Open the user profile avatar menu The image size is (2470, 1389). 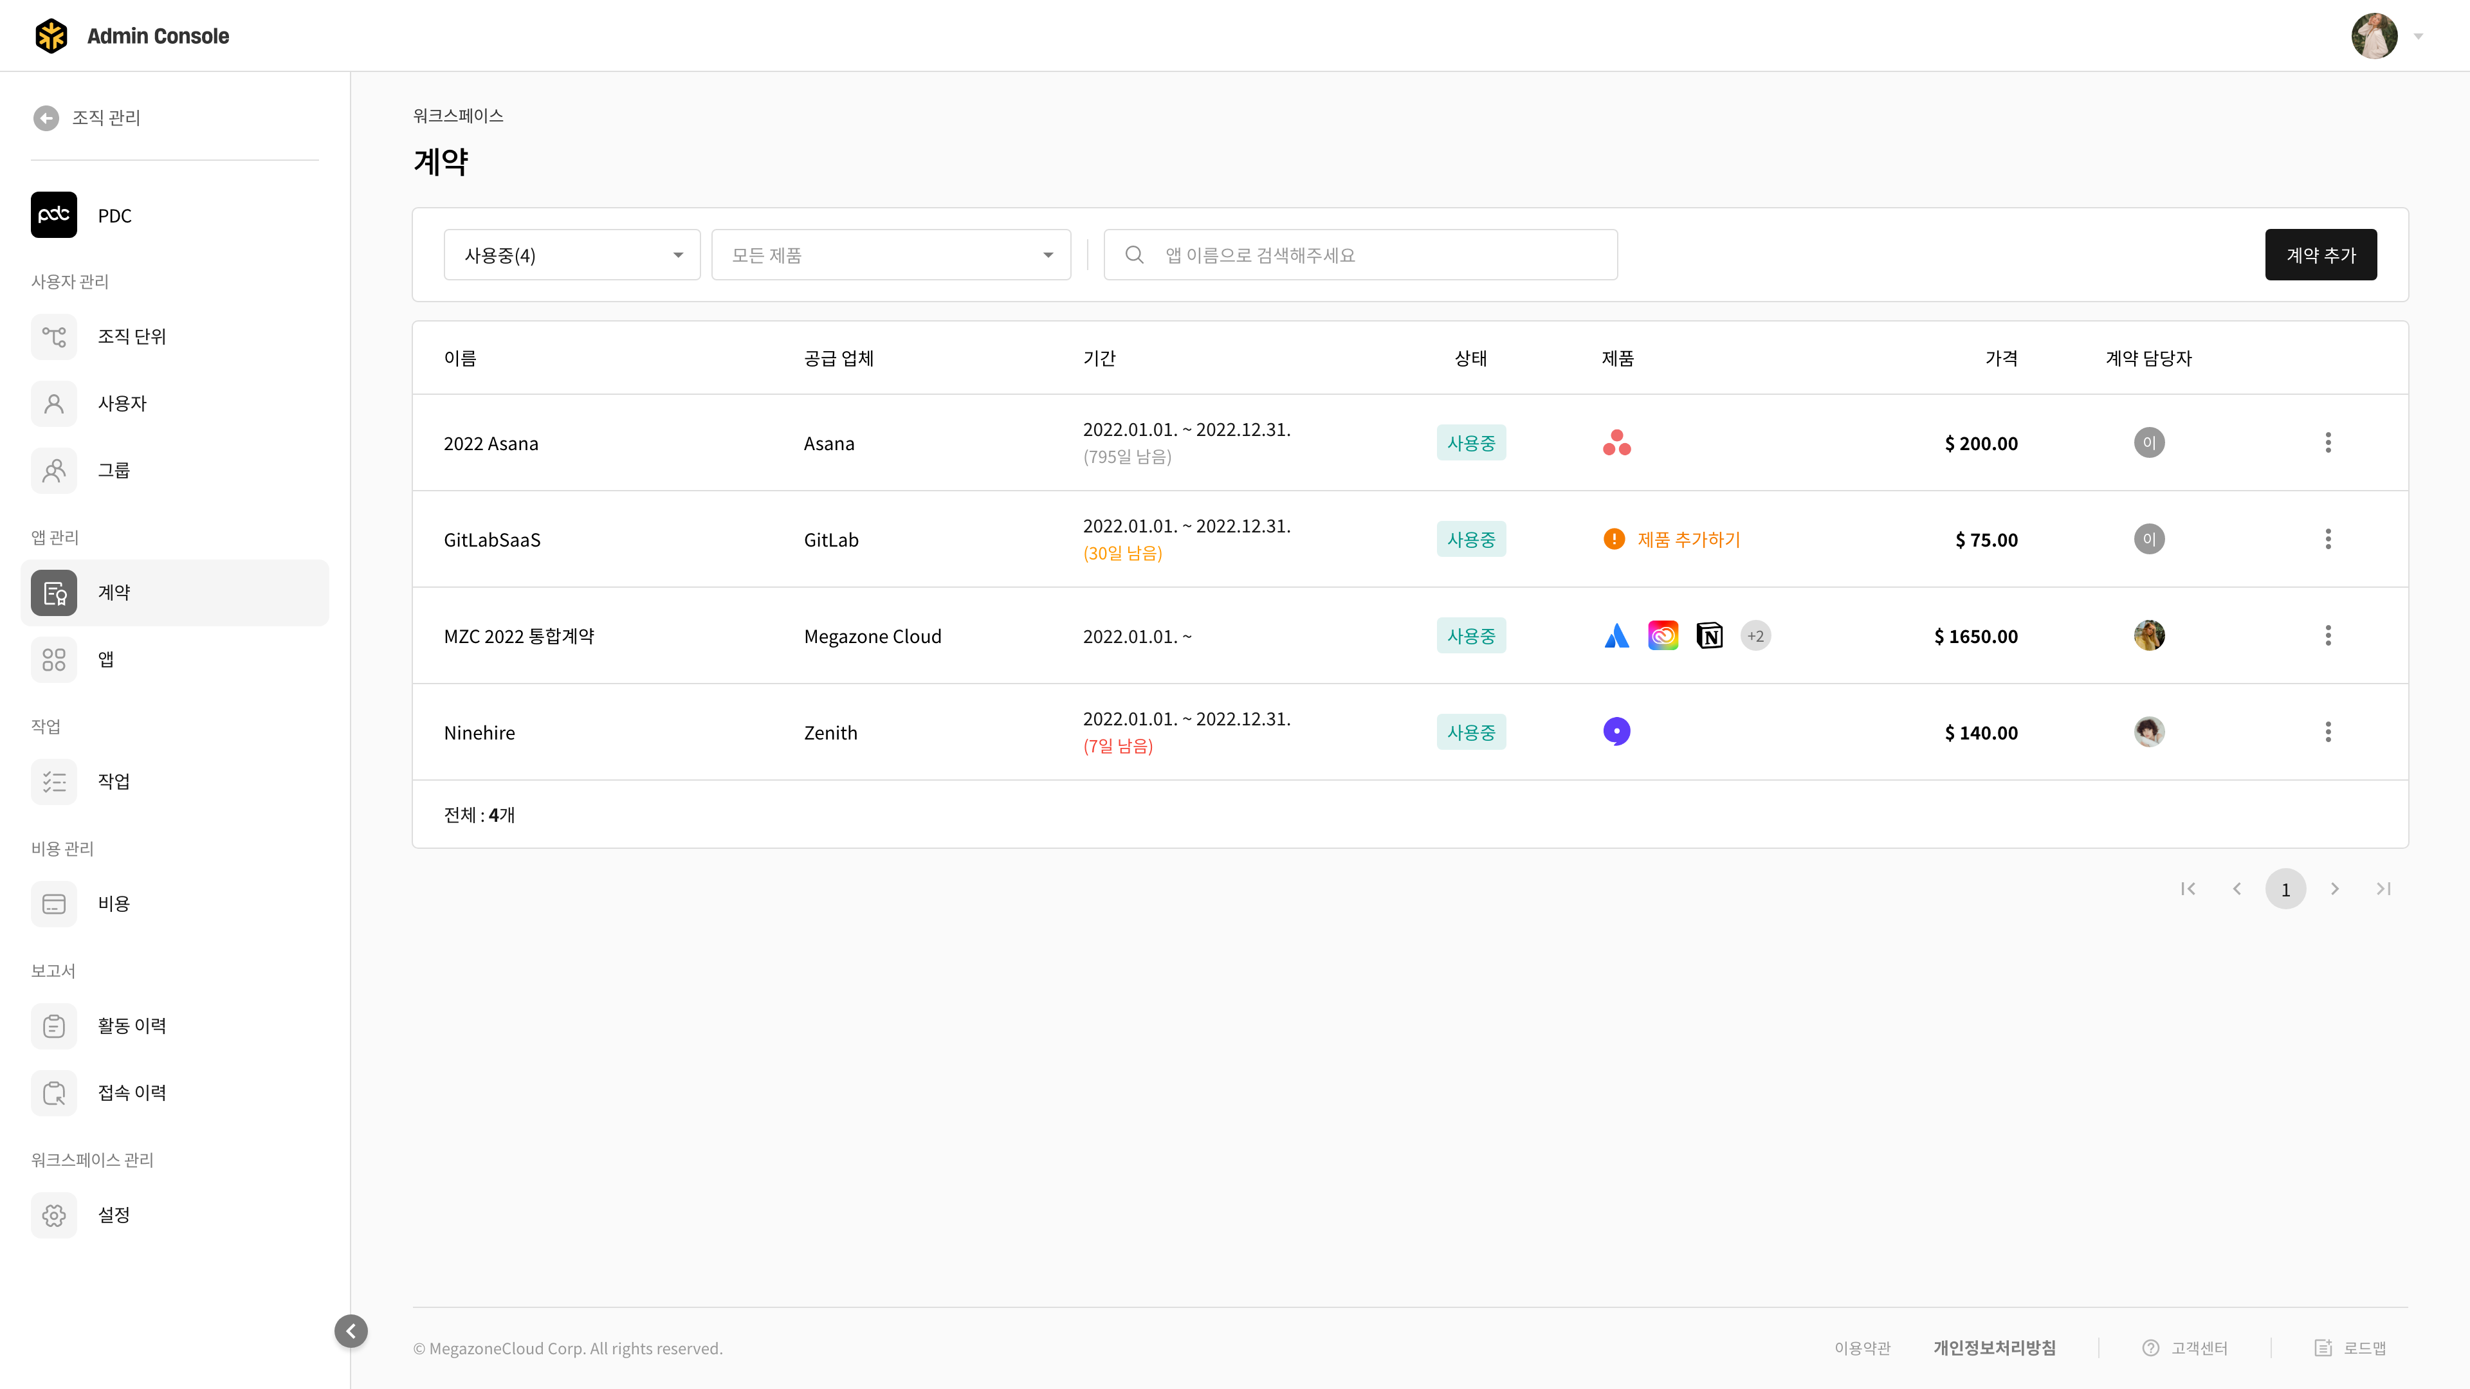point(2374,35)
